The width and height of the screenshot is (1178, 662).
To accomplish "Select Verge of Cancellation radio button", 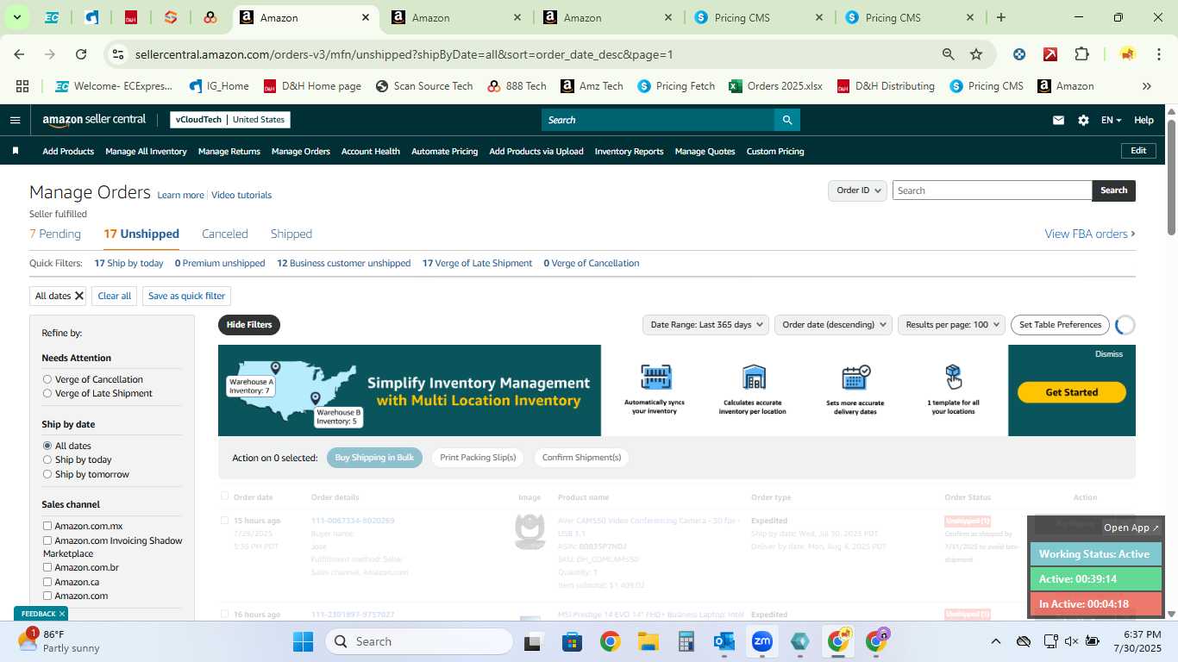I will pos(47,379).
